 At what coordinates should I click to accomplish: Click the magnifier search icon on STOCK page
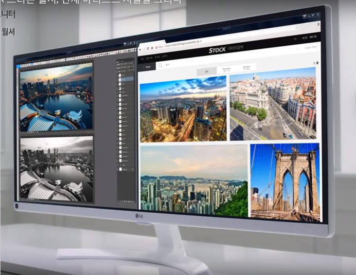161,65
